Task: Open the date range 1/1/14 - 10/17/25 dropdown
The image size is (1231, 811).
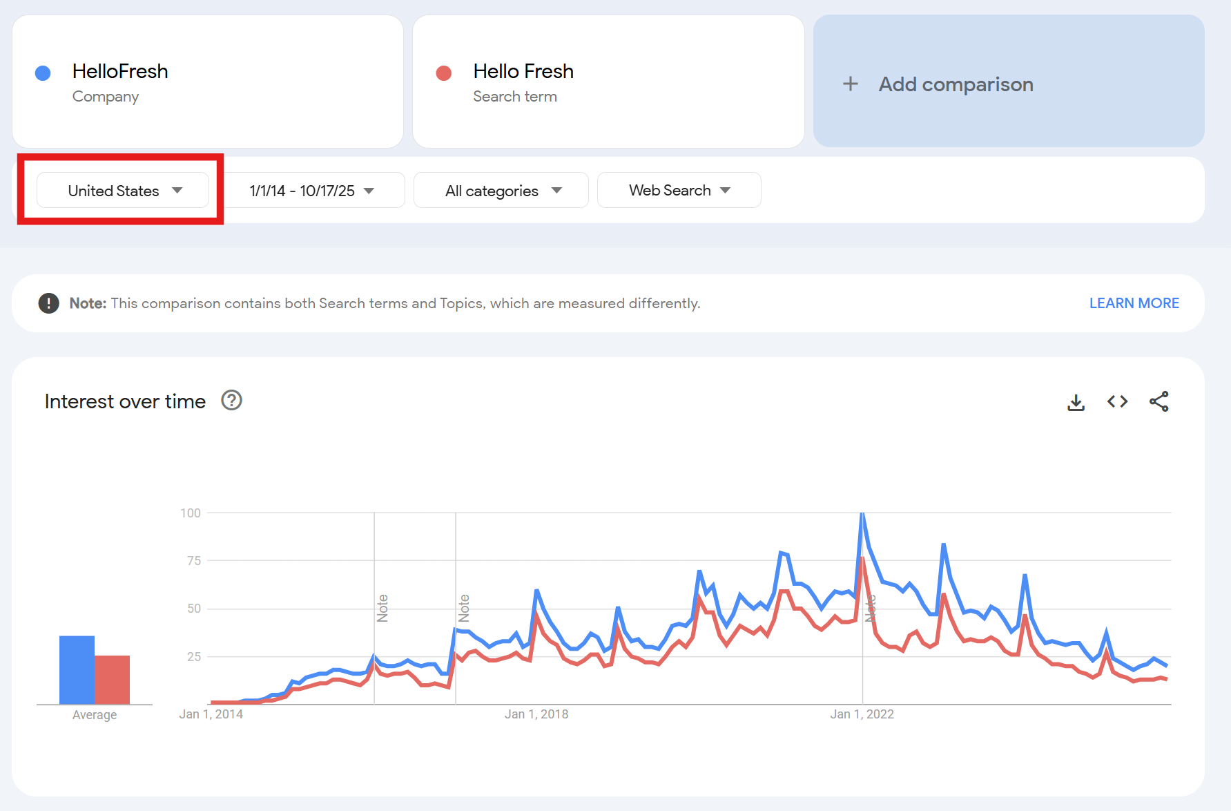Action: pyautogui.click(x=312, y=191)
